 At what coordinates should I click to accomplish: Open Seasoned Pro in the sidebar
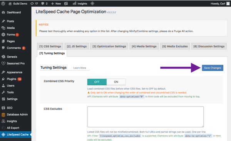(16, 64)
